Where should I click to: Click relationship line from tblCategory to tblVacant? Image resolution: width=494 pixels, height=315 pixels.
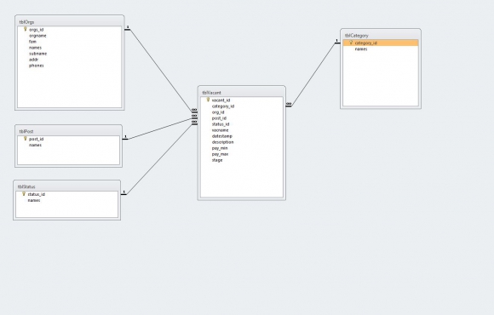(313, 75)
